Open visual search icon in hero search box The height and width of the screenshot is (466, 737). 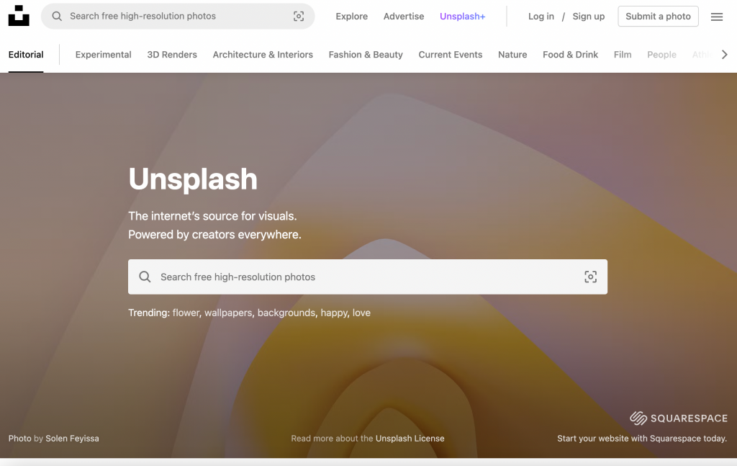590,277
